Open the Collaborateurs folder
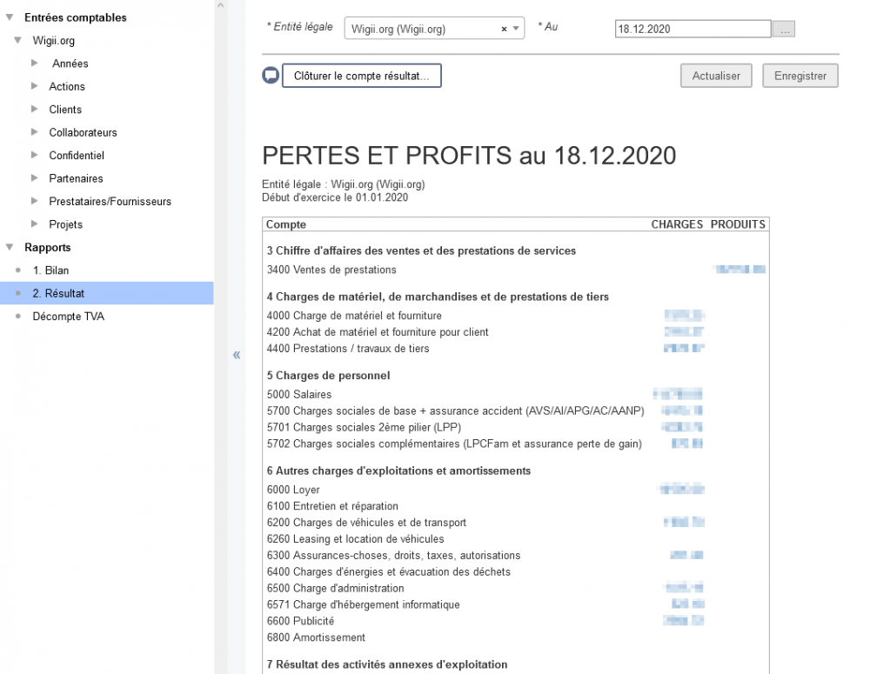Viewport: 870px width, 674px height. (83, 133)
